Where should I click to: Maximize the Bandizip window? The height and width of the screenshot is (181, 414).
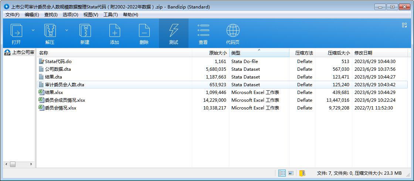[x=392, y=7]
